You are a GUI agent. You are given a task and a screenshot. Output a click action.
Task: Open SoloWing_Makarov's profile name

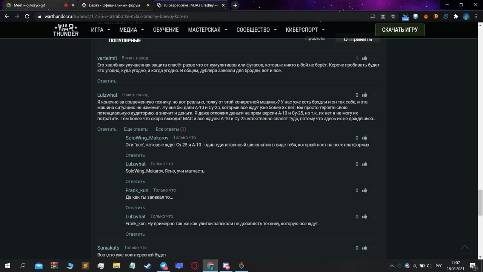pos(147,138)
